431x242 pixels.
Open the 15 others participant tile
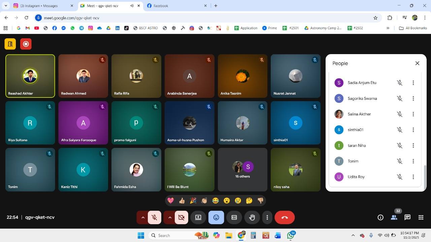pyautogui.click(x=242, y=169)
